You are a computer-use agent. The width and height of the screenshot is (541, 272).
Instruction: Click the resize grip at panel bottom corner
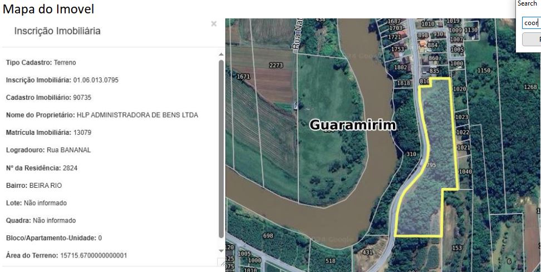pos(221,263)
